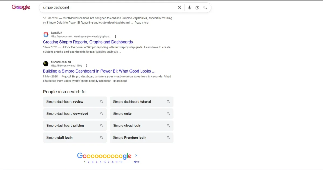Open the SyncEzy result options menu
Viewport: 323px width, 170px height.
115,37
